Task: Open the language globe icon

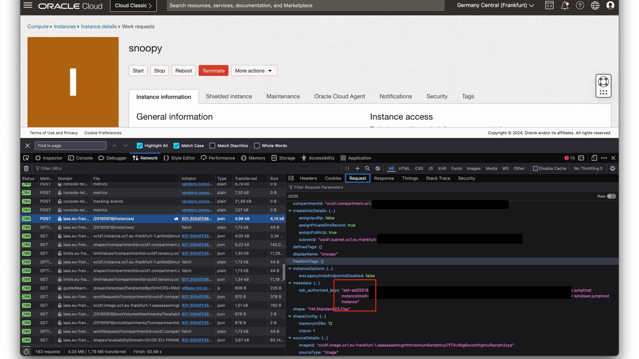Action: pyautogui.click(x=595, y=5)
